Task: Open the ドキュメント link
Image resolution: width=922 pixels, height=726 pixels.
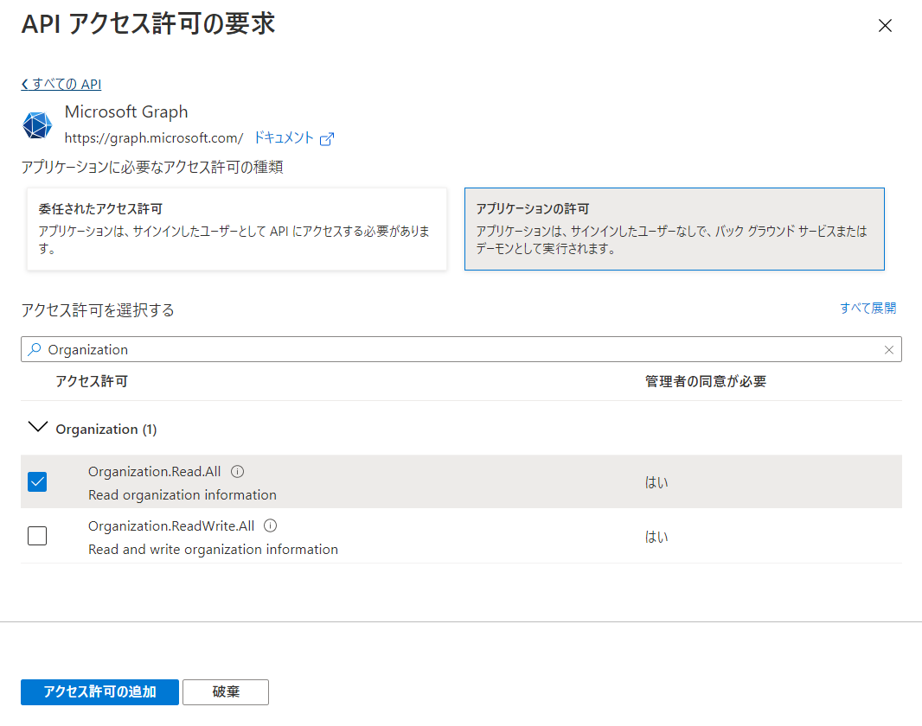Action: (284, 137)
